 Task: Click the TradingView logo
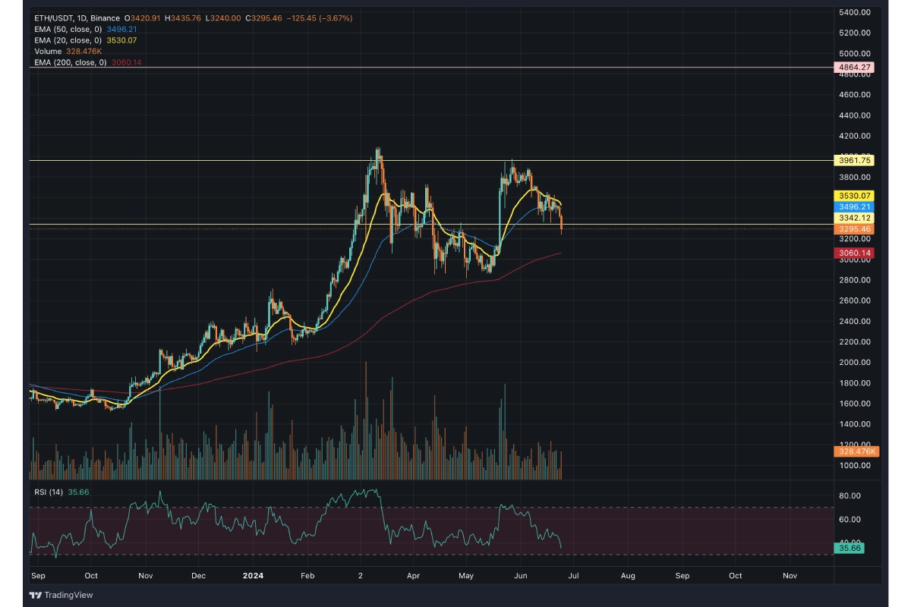click(61, 595)
